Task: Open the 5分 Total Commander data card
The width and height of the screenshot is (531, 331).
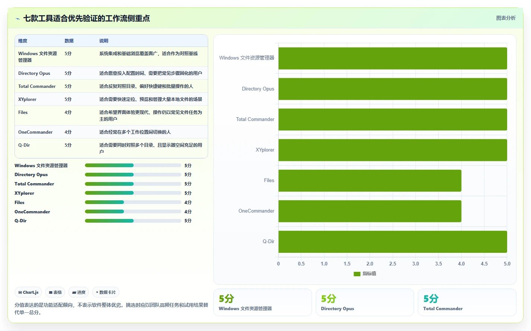Action: [467, 302]
